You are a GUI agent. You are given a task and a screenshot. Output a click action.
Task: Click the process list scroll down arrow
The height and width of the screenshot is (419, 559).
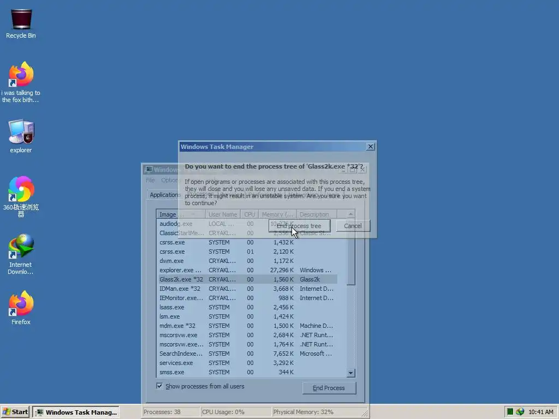coord(351,373)
